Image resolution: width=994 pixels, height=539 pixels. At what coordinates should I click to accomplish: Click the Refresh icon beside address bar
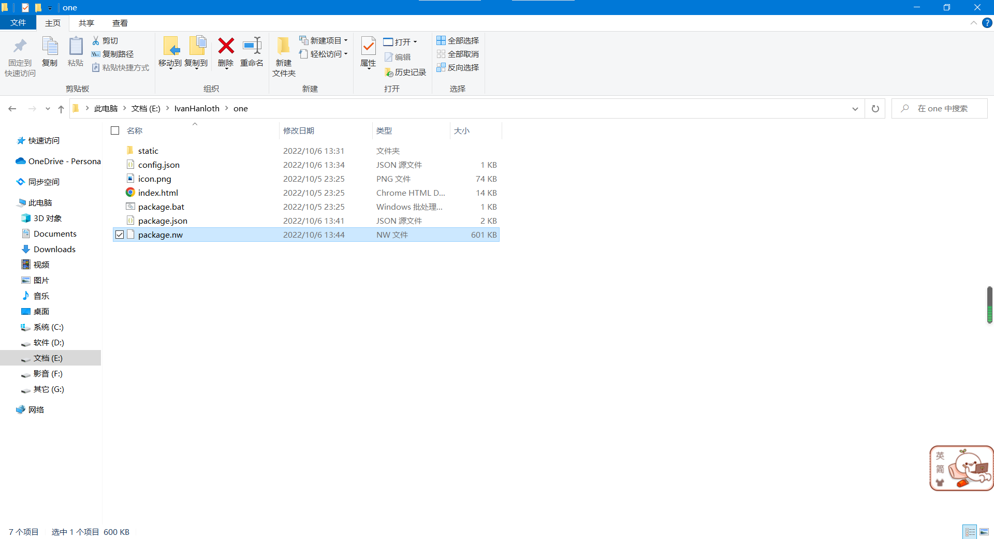point(875,109)
